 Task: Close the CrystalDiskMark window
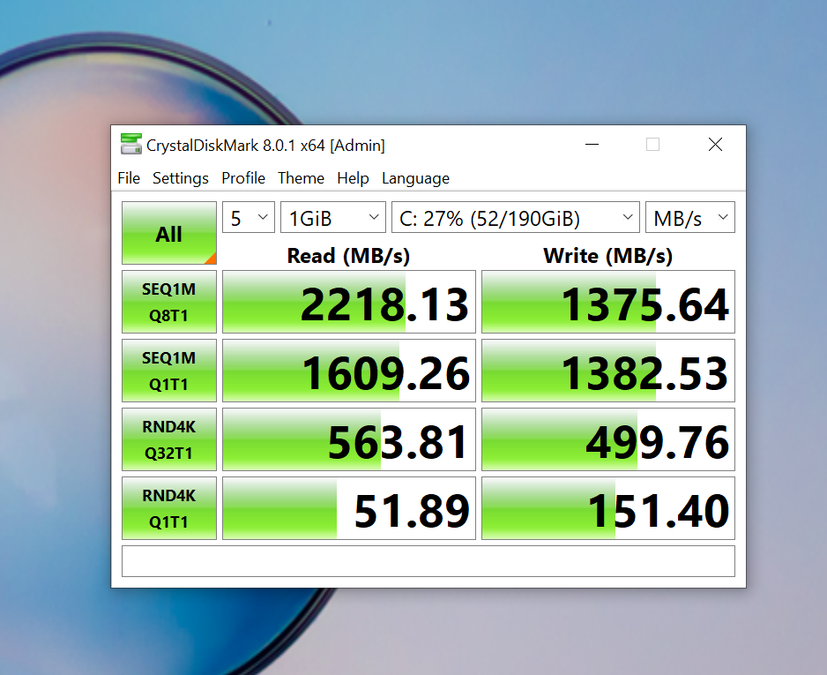pos(715,144)
